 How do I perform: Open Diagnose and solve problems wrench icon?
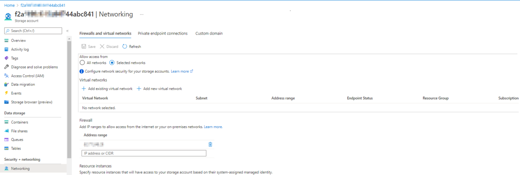click(x=6, y=67)
